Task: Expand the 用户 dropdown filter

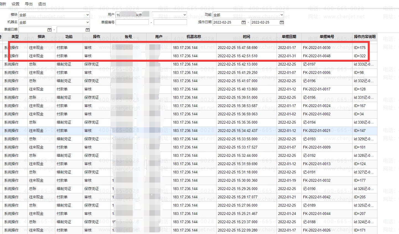Action: (x=184, y=15)
